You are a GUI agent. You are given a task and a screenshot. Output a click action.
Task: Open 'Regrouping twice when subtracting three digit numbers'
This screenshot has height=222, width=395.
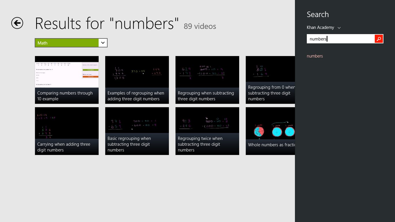(x=207, y=131)
